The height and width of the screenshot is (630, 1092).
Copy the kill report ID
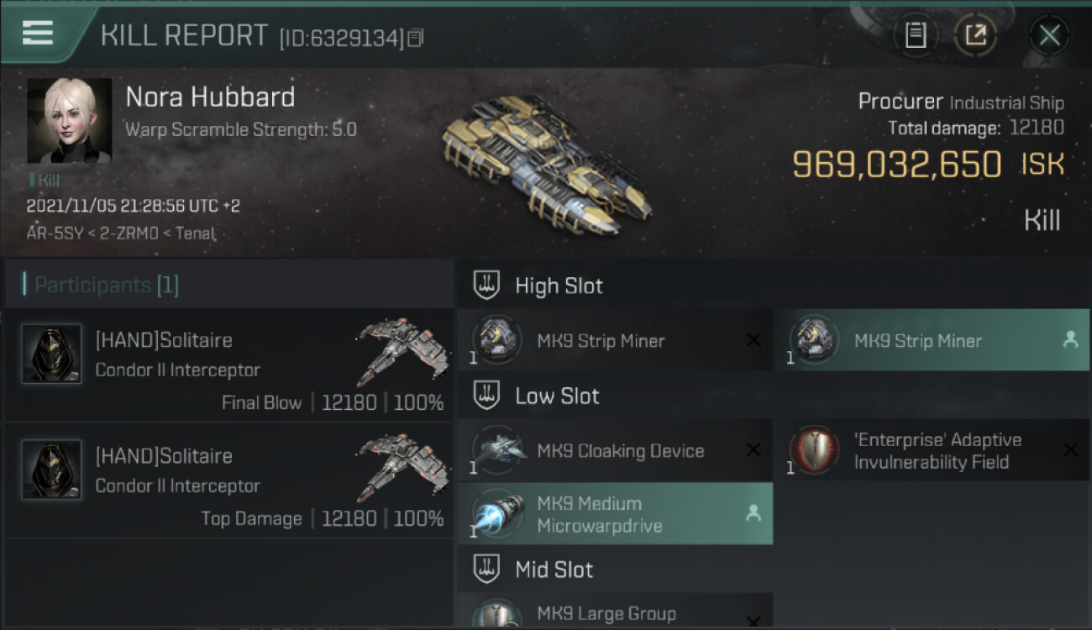tap(416, 37)
